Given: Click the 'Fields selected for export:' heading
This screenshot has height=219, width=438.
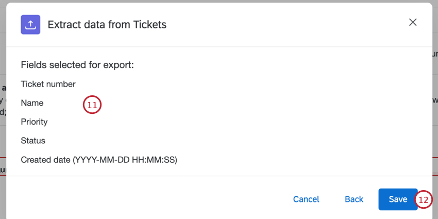Looking at the screenshot, I should 77,65.
